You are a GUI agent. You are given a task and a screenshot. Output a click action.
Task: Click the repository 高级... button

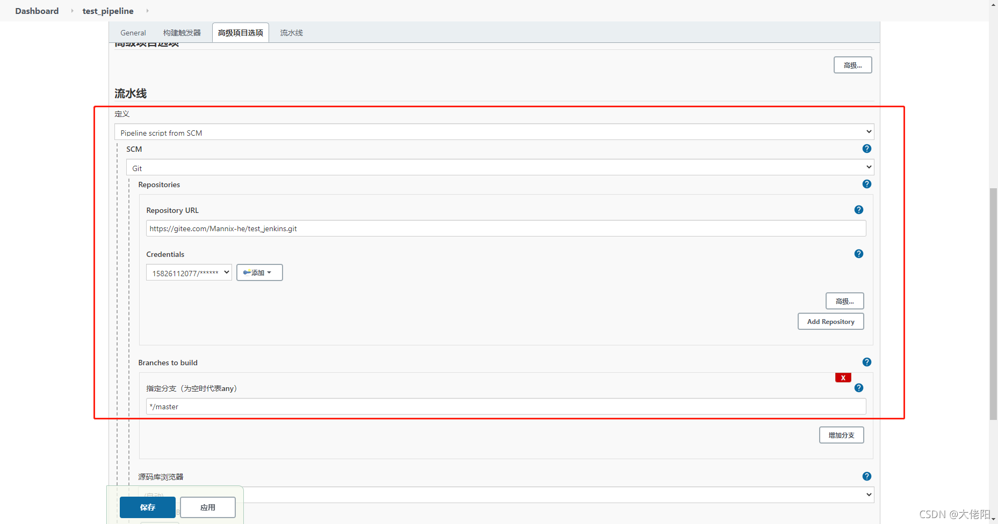point(844,301)
